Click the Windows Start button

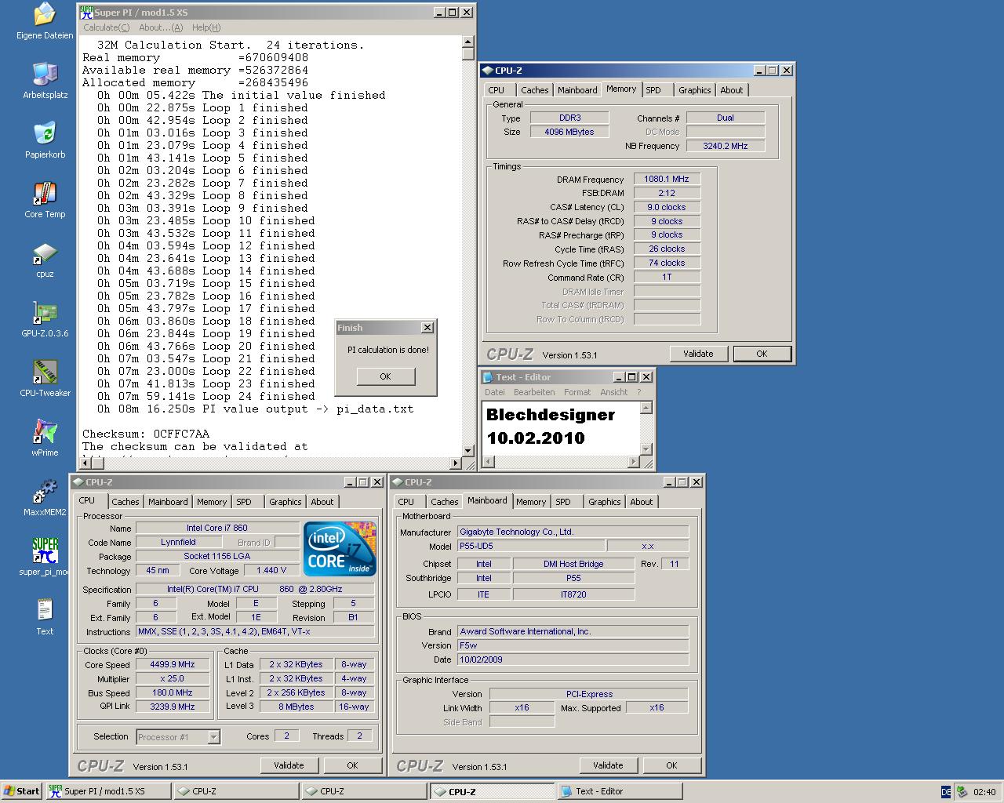(x=22, y=791)
